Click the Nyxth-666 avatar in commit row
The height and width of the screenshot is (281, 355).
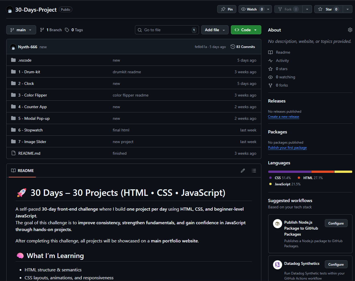[x=13, y=47]
